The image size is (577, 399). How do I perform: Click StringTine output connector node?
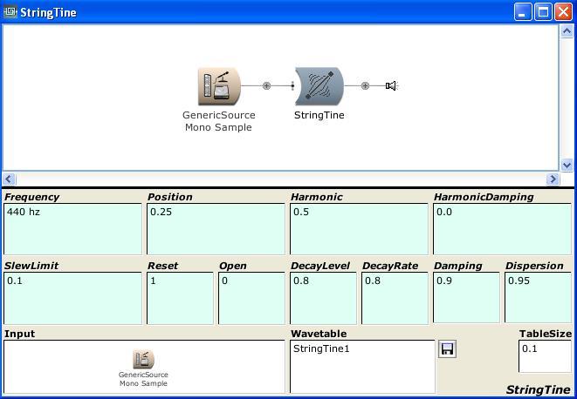click(365, 85)
